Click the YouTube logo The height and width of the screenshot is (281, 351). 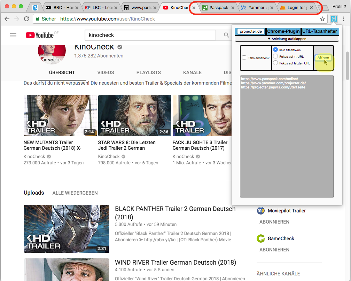(40, 35)
